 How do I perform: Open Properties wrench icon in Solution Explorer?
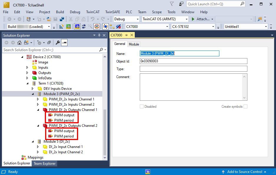tap(58, 43)
